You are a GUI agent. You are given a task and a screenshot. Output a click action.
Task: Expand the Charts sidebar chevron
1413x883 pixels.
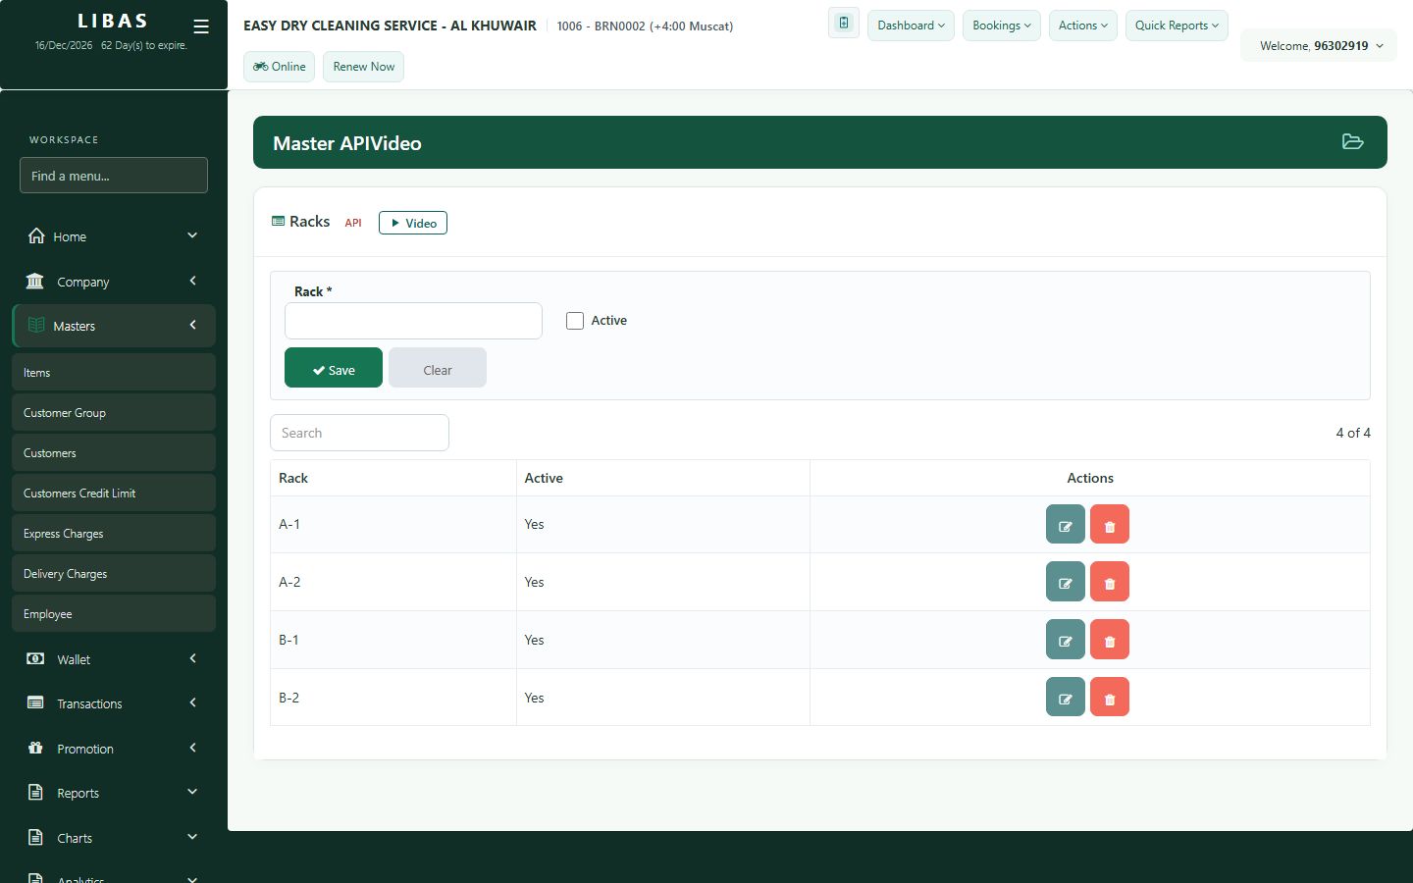pyautogui.click(x=192, y=837)
